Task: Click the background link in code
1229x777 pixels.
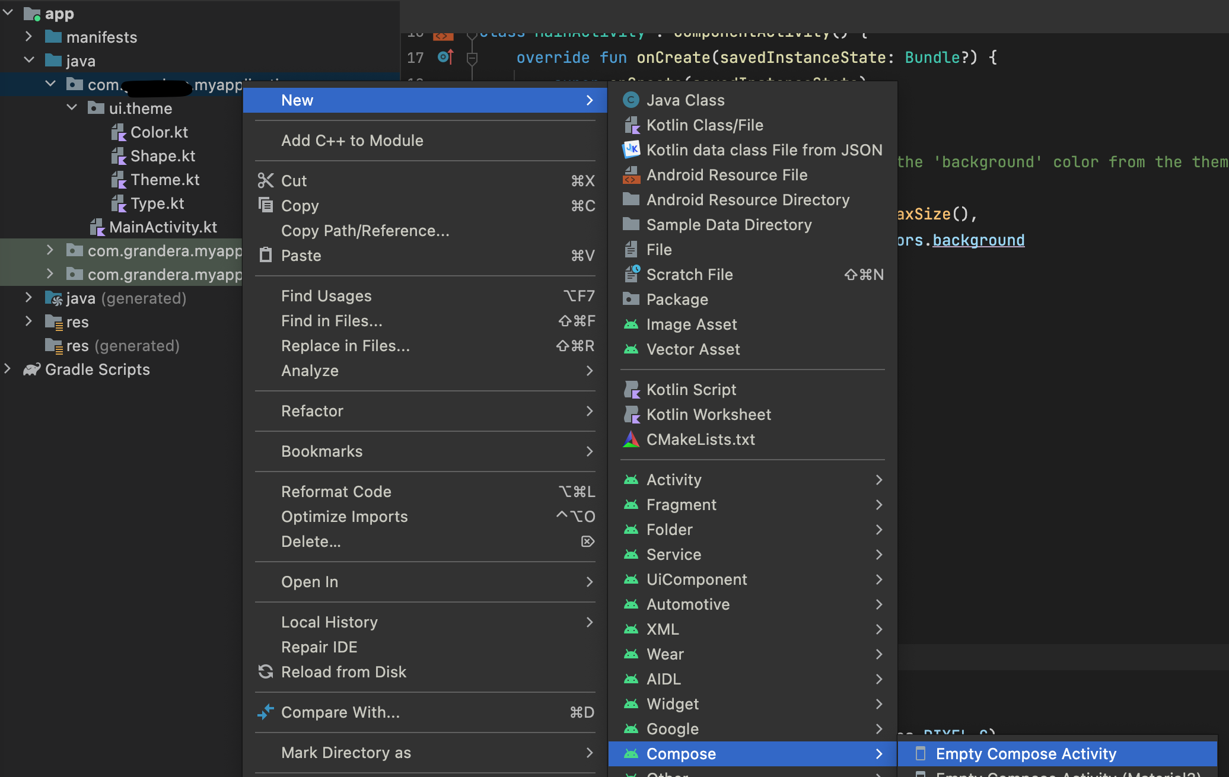Action: tap(978, 240)
